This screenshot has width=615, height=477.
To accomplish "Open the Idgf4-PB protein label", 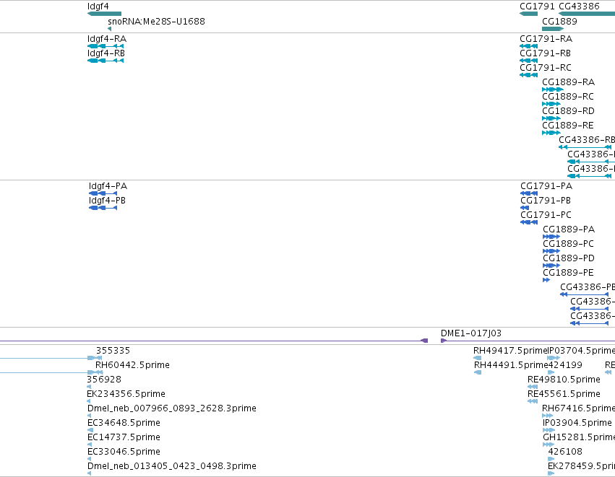I will pyautogui.click(x=107, y=201).
